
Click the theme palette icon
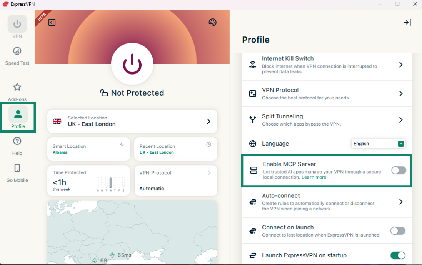[x=213, y=22]
